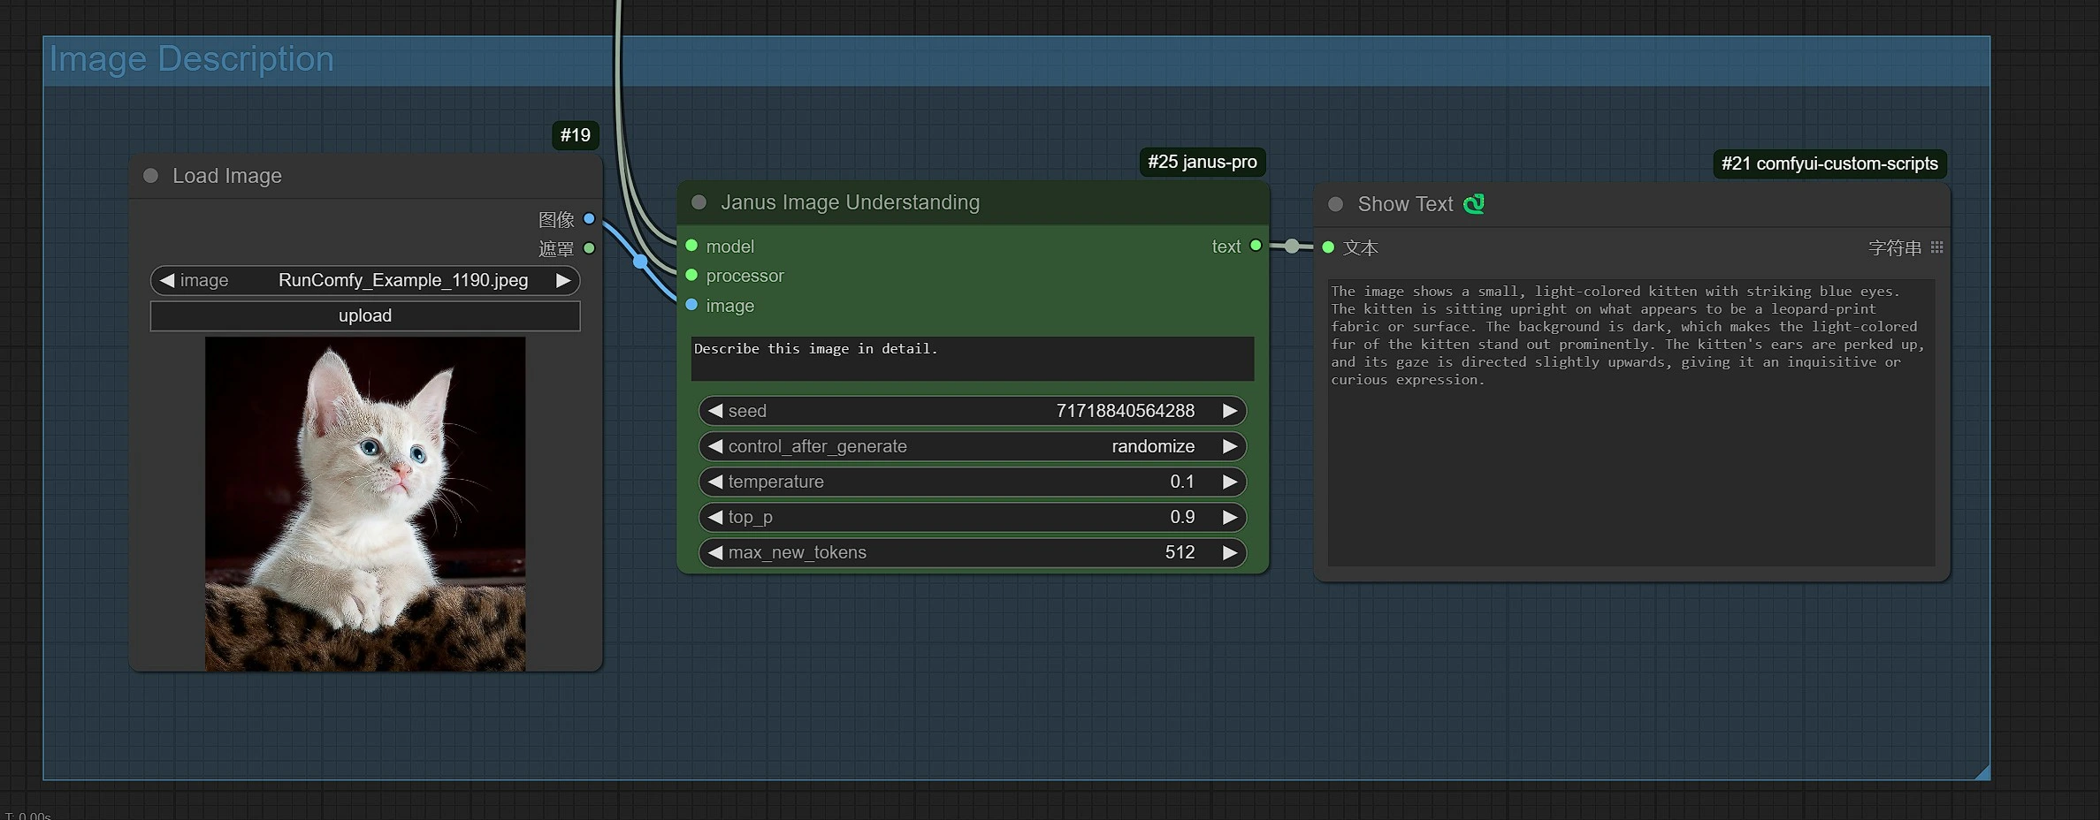Click the kitten image preview
2100x820 pixels.
pyautogui.click(x=365, y=504)
